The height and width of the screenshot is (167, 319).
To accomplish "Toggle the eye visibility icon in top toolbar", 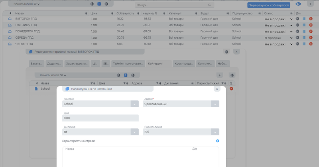I will pos(298,4).
